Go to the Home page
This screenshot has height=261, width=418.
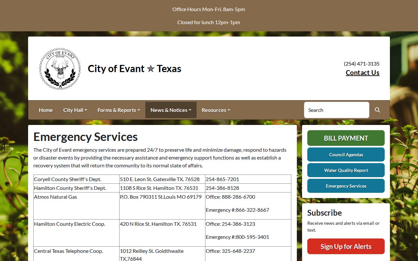point(46,110)
